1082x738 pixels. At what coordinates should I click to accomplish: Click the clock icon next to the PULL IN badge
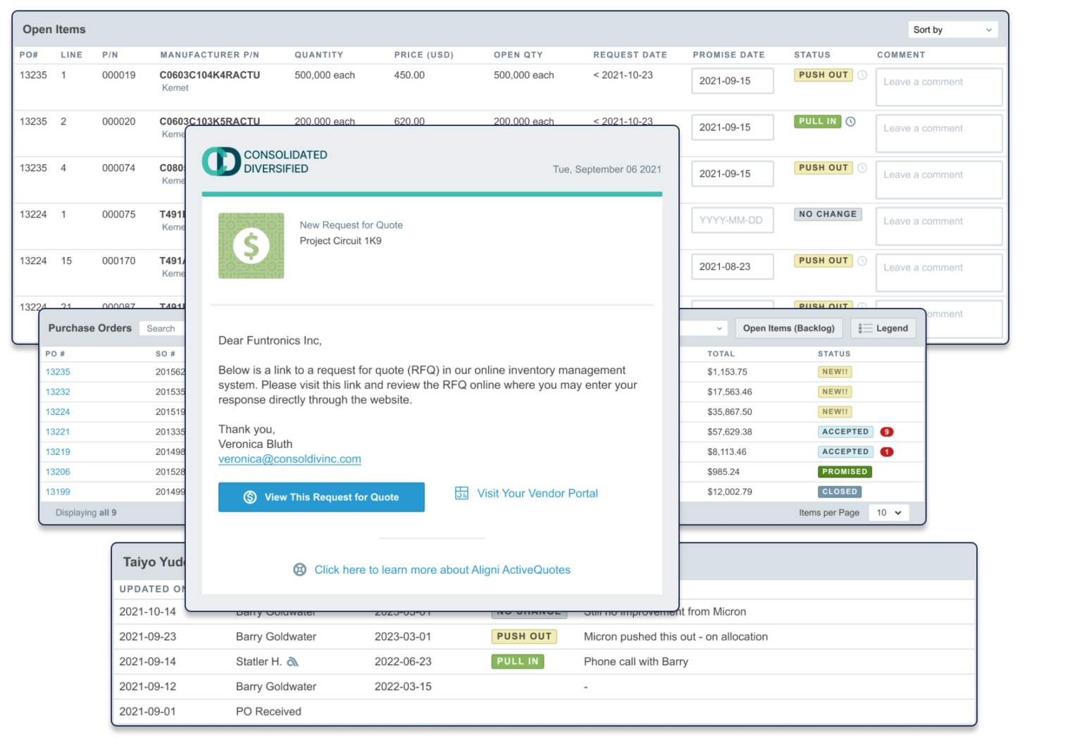[851, 121]
